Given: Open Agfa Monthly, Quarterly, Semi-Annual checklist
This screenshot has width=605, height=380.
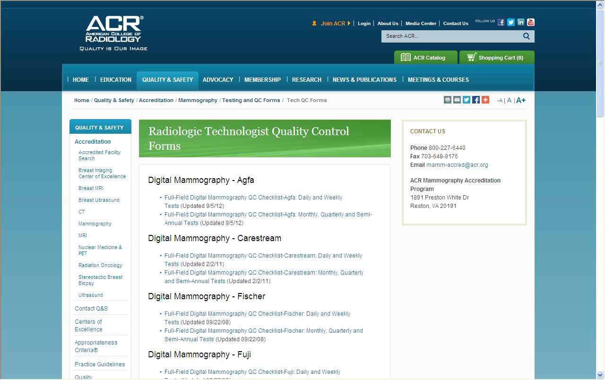Looking at the screenshot, I should pos(268,219).
